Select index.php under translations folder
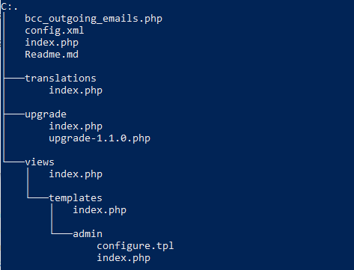The width and height of the screenshot is (354, 270). tap(76, 90)
